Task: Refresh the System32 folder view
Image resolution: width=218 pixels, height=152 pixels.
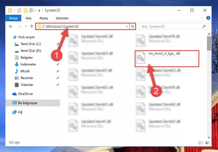Action: 133,26
